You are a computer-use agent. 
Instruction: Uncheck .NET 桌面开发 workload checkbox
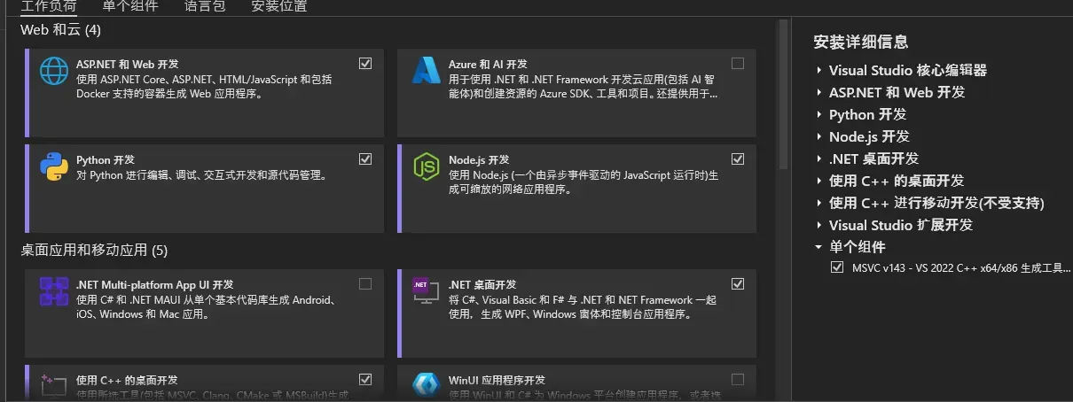pyautogui.click(x=738, y=284)
